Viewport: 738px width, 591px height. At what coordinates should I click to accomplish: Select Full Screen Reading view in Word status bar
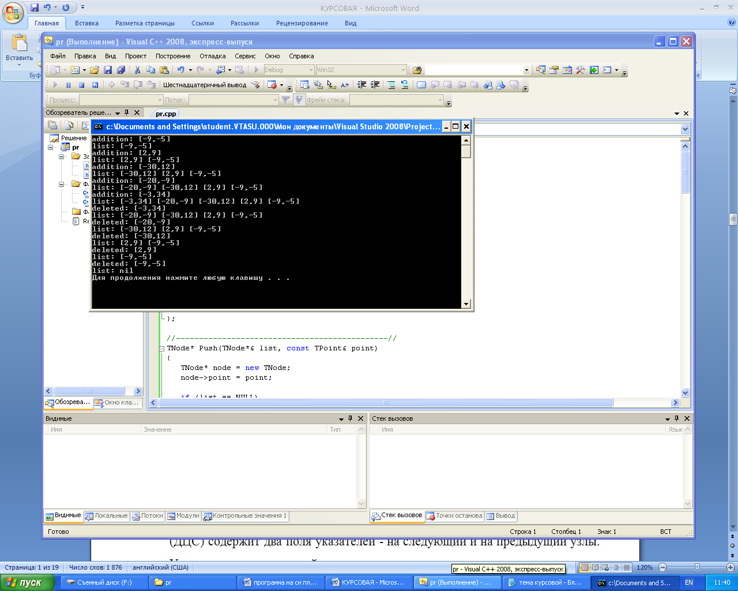pos(595,567)
